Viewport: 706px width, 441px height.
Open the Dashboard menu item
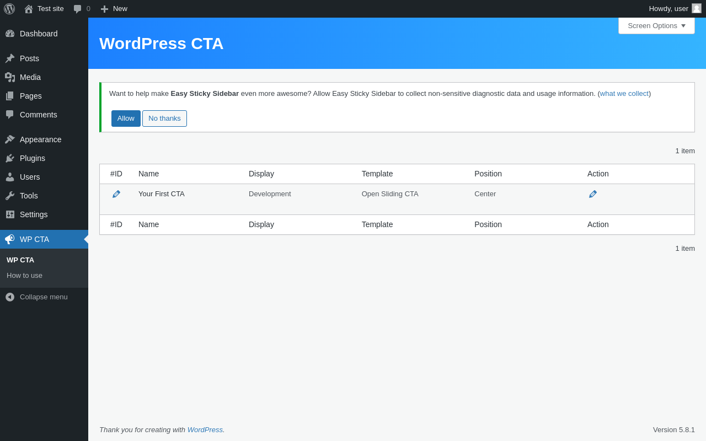pyautogui.click(x=39, y=34)
